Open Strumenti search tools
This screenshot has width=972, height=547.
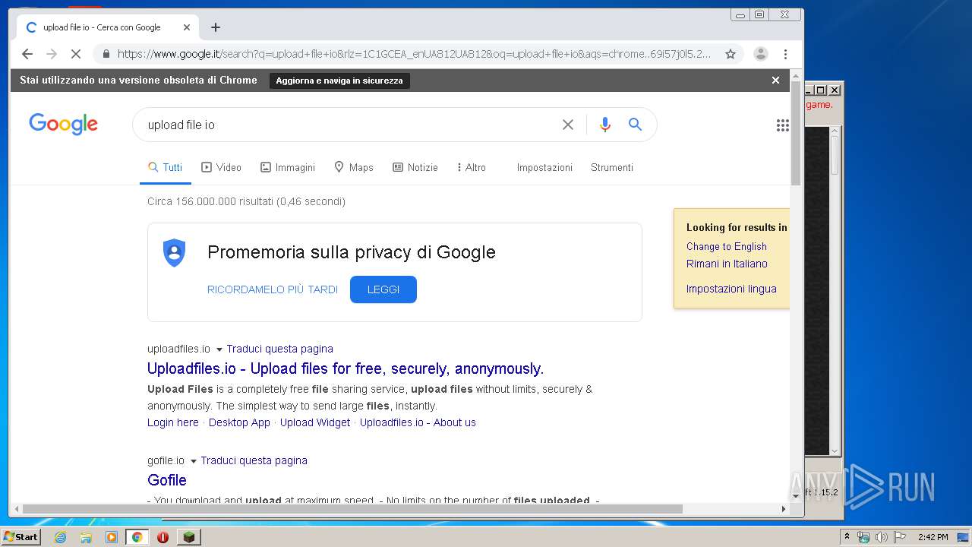611,167
